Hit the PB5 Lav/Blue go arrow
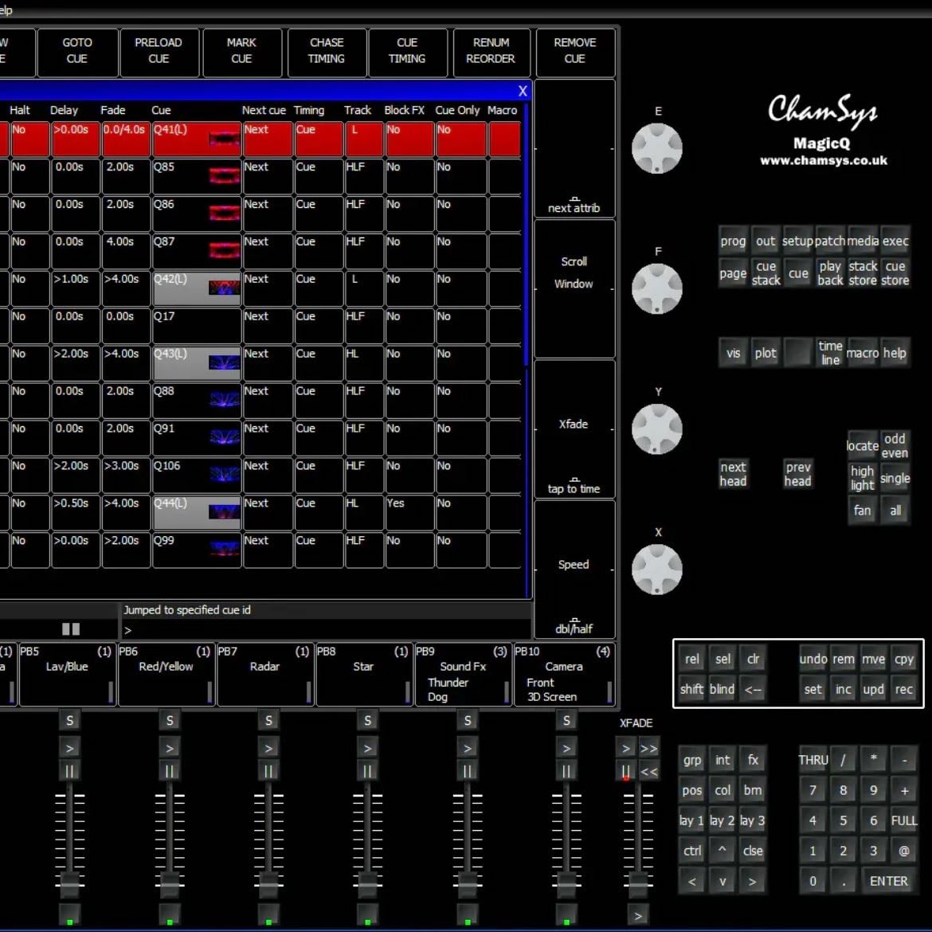The image size is (932, 932). (69, 748)
